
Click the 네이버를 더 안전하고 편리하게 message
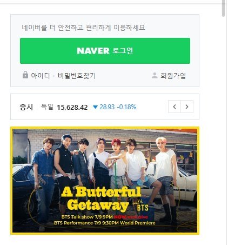tap(83, 28)
